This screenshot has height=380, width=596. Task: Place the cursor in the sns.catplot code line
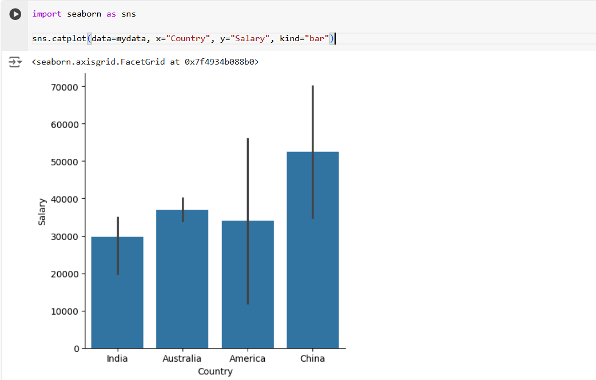point(172,38)
